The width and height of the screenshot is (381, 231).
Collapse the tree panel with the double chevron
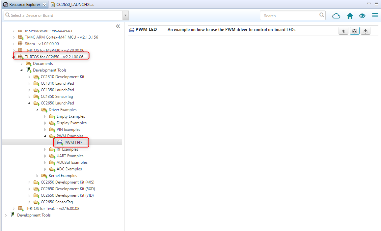118,26
